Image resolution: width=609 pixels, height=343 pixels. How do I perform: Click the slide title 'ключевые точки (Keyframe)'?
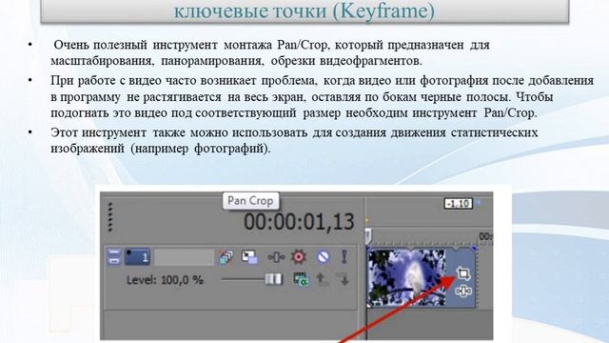tap(304, 10)
